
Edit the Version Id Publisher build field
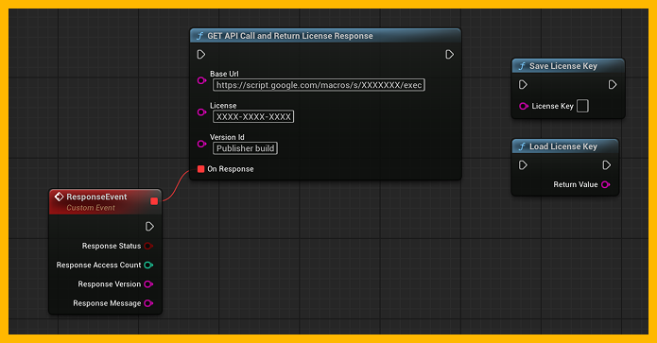pyautogui.click(x=245, y=148)
